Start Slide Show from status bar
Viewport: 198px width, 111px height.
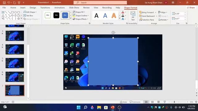pos(165,102)
